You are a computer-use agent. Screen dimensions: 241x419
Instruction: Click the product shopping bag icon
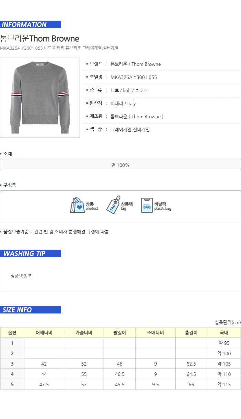(77, 206)
